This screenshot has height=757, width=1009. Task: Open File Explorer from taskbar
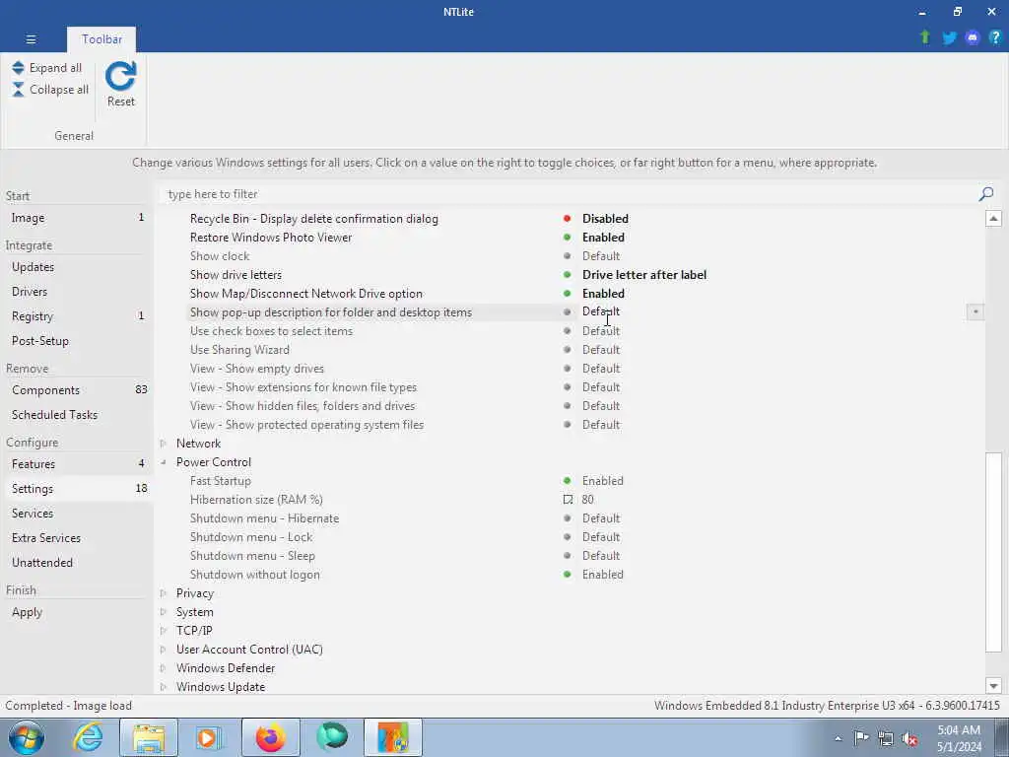click(x=149, y=737)
